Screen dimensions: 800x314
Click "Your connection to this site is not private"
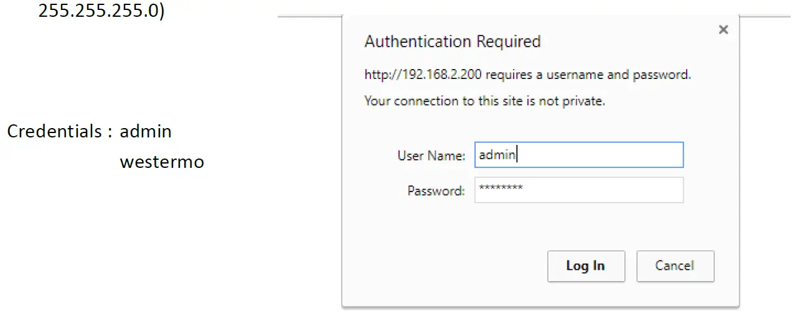[x=484, y=101]
